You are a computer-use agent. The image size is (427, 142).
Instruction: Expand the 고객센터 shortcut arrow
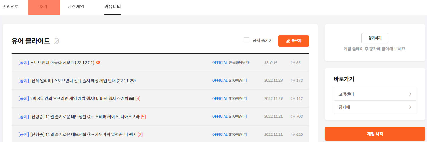[x=410, y=94]
